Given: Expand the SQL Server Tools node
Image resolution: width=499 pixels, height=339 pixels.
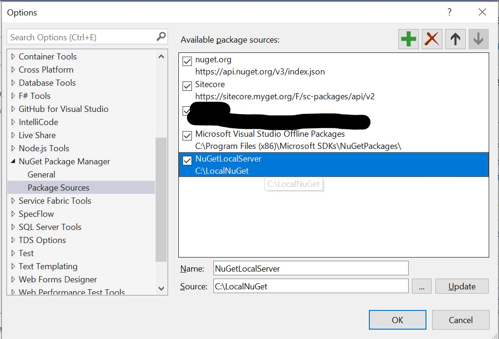Looking at the screenshot, I should pos(13,227).
